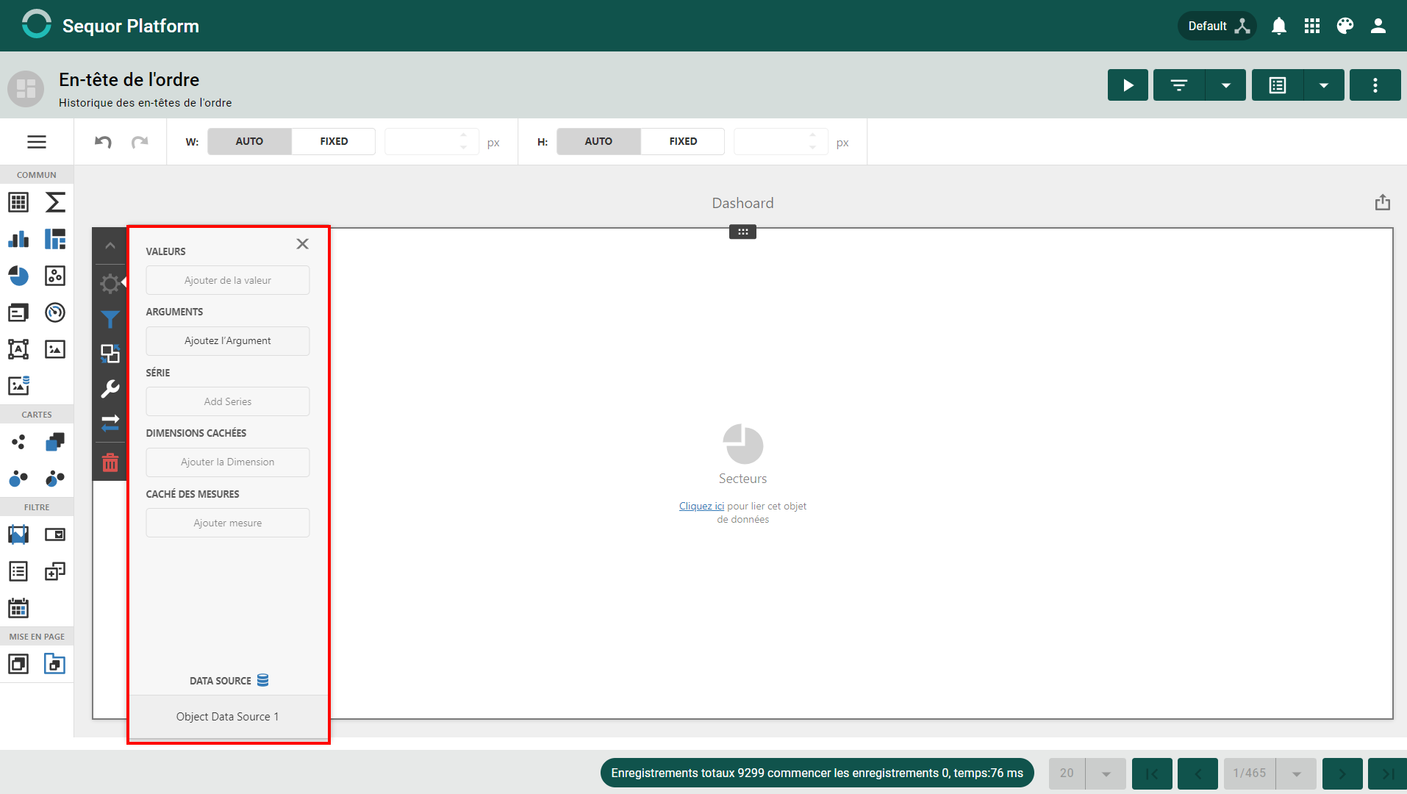This screenshot has height=794, width=1407.
Task: Add a Gauge item to dashboard
Action: (55, 312)
